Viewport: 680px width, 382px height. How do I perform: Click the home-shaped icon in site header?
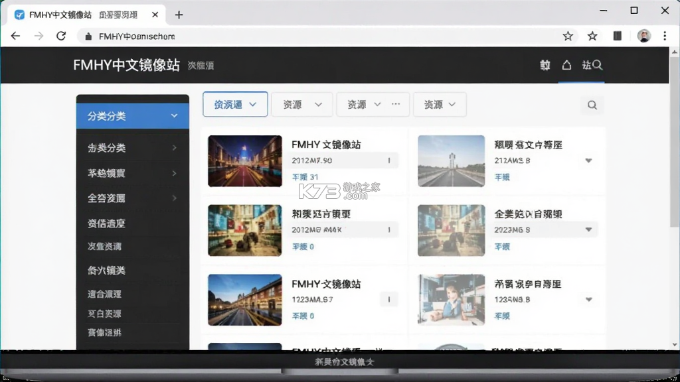coord(566,65)
